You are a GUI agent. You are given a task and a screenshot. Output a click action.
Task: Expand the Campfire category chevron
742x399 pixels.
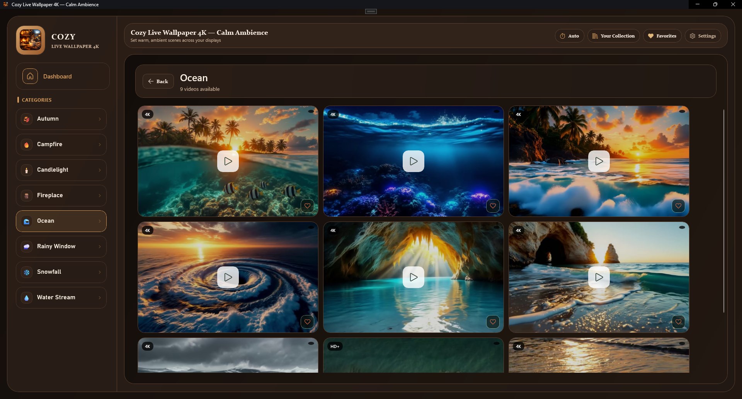[100, 145]
